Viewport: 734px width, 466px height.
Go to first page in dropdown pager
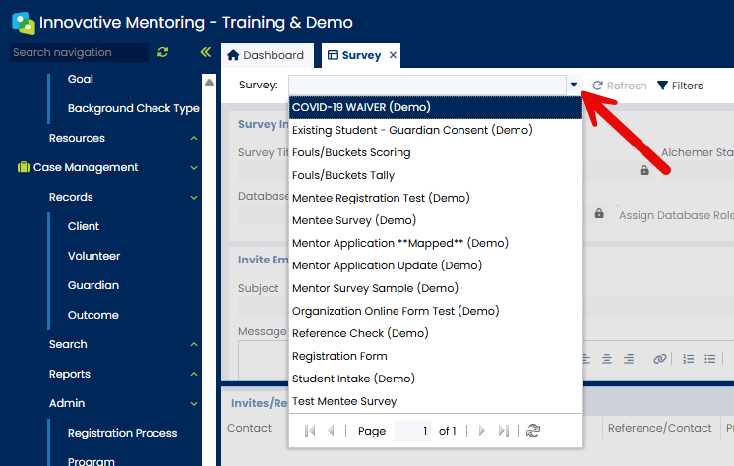coord(310,431)
